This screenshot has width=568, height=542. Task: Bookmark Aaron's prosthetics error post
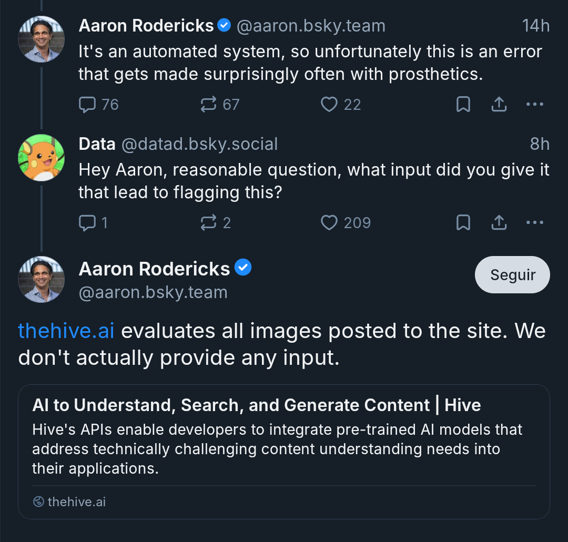(x=463, y=105)
